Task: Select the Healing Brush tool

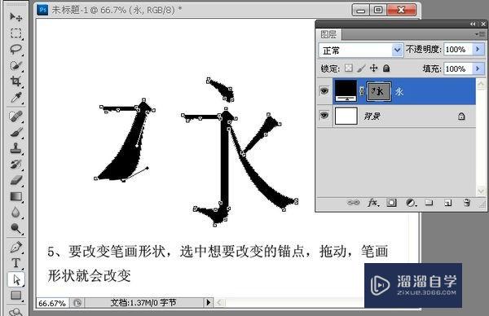Action: [16, 116]
